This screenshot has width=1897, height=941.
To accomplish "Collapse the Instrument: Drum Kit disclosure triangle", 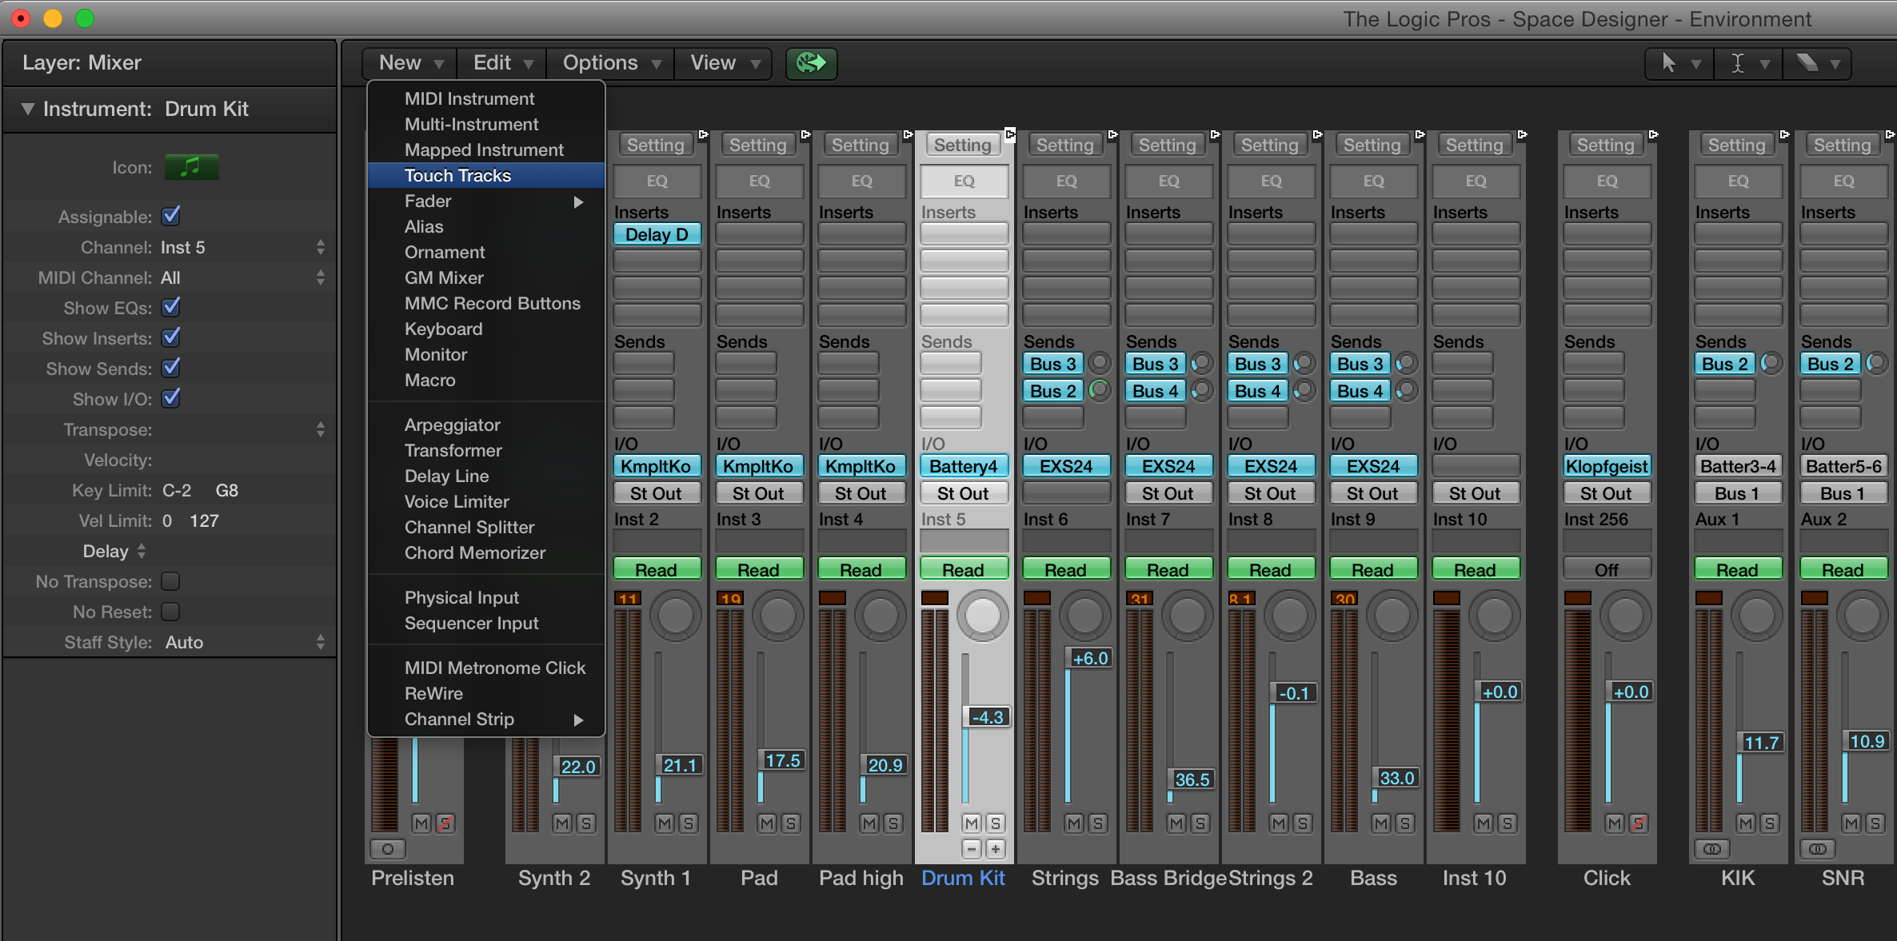I will pos(26,110).
